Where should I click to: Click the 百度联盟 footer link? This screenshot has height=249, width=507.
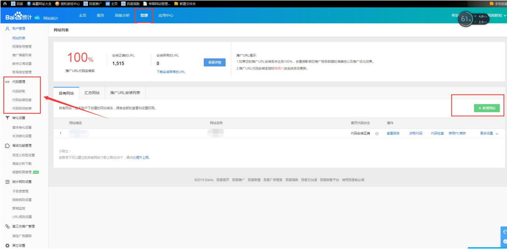point(254,180)
